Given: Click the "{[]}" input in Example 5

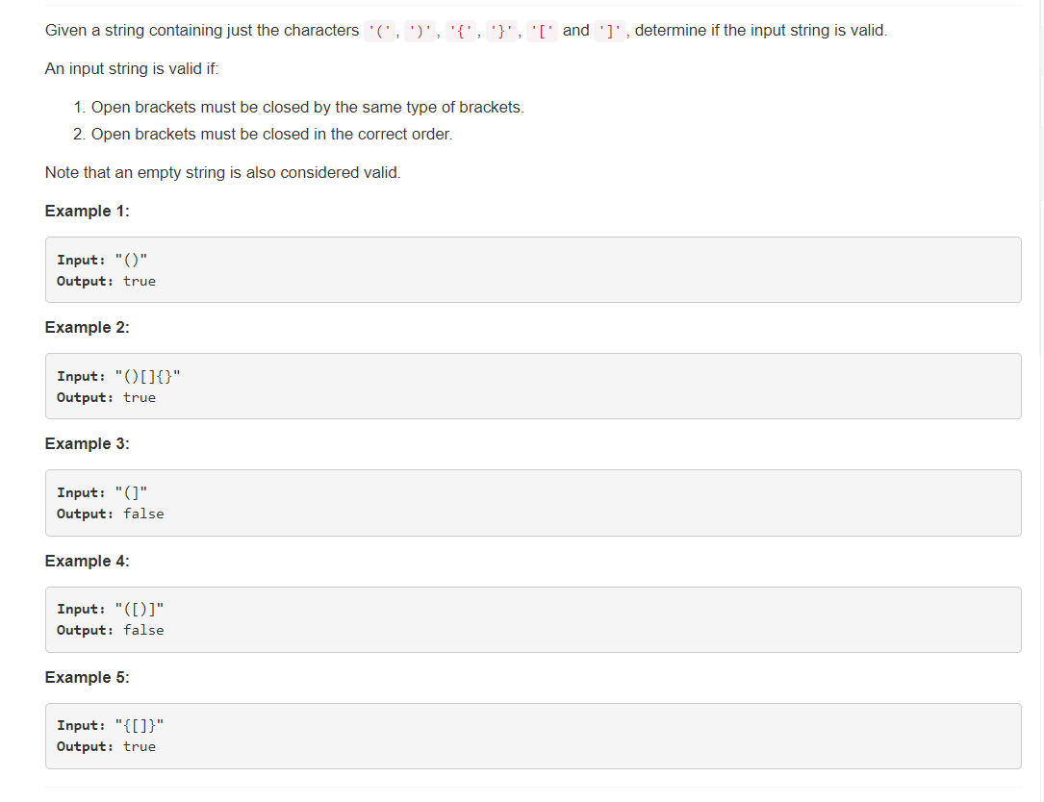Looking at the screenshot, I should [140, 725].
